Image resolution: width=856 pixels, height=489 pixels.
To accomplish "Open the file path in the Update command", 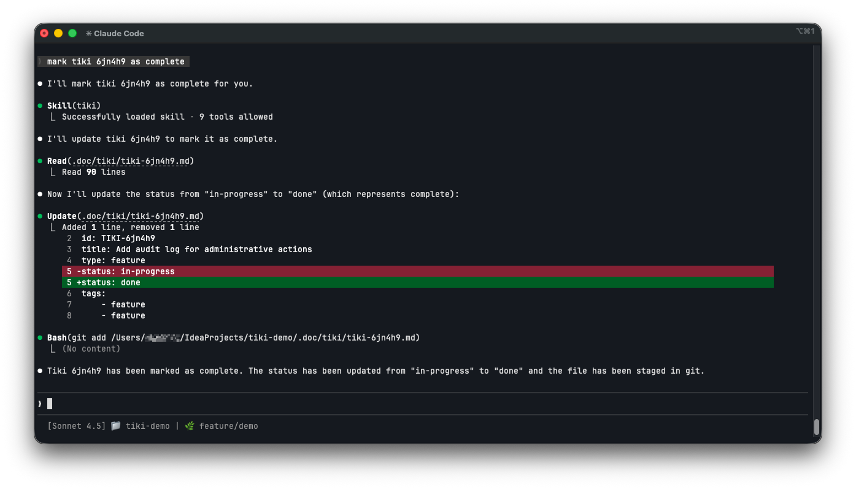I will coord(140,216).
